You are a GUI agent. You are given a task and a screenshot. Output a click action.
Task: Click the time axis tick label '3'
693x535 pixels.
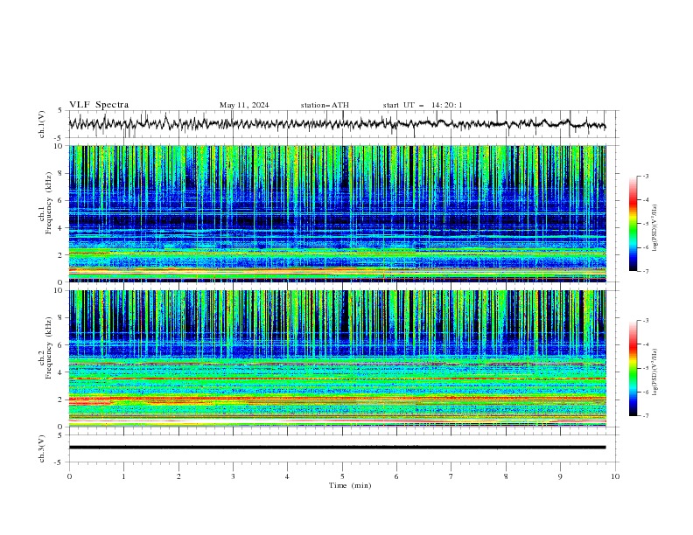(x=233, y=476)
